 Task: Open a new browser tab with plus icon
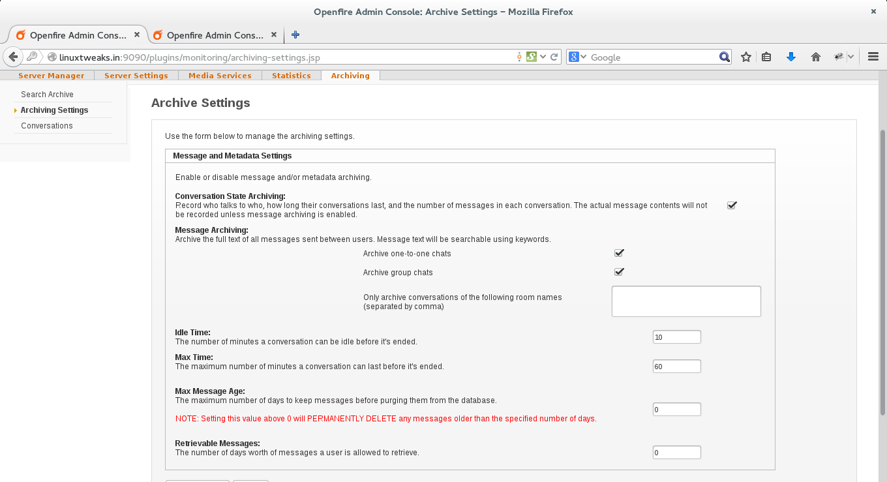295,35
